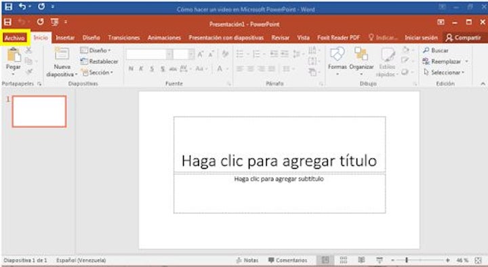Click the PowerPoint redo icon in the title bar
Screen dimensions: 488x267
click(x=40, y=22)
